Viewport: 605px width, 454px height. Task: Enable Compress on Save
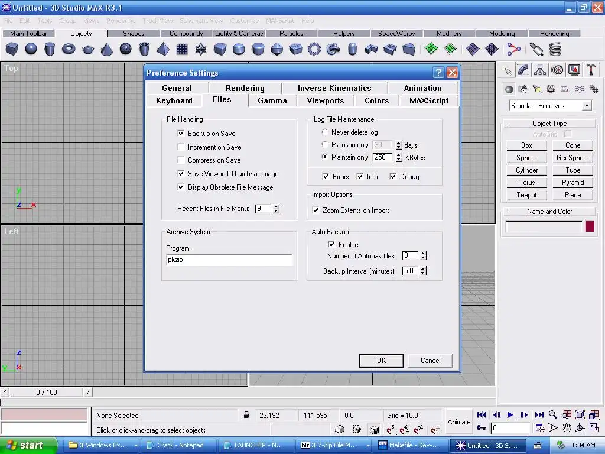point(181,160)
